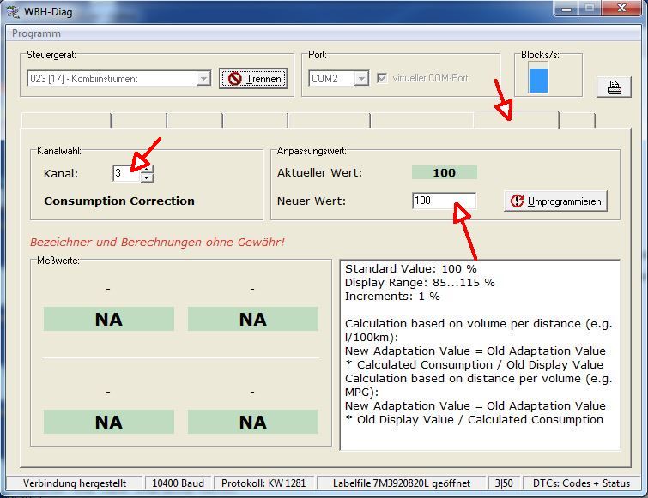Click the printer icon button
648x498 pixels.
pos(614,87)
